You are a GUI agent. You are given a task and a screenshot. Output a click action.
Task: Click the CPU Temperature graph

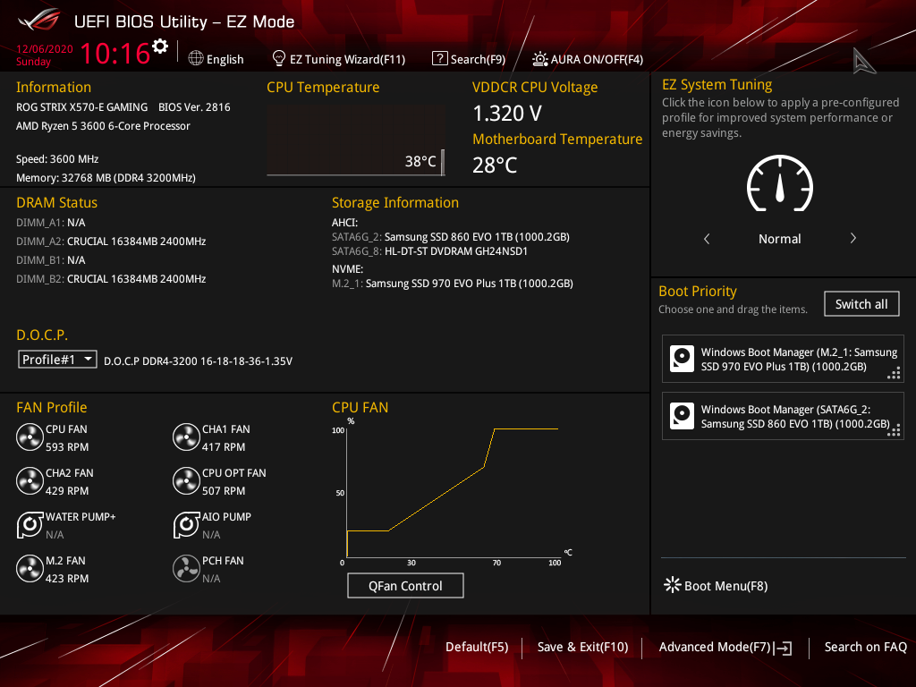(356, 140)
